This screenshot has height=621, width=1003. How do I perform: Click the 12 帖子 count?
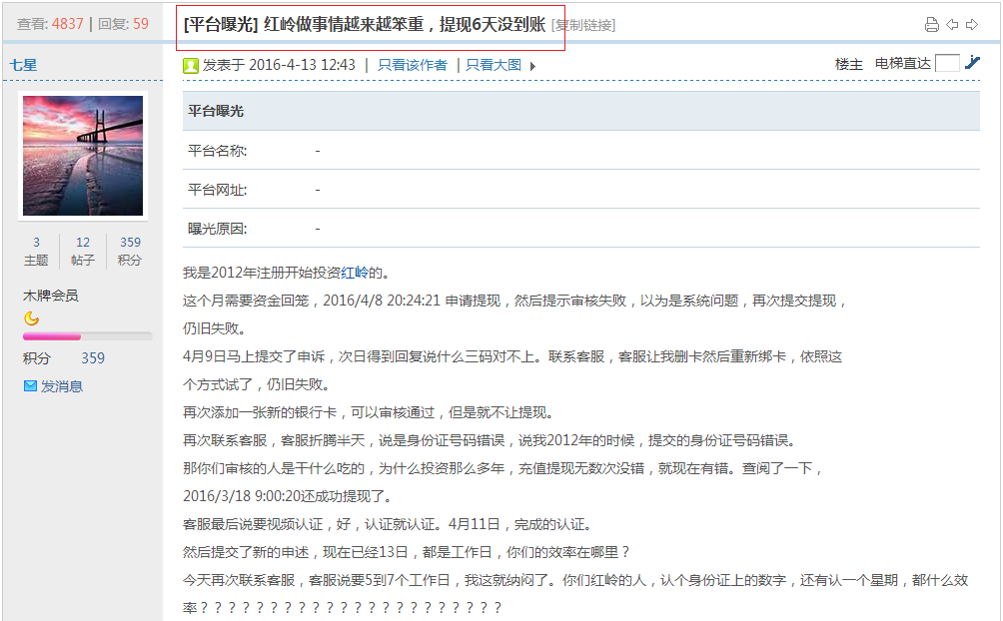pyautogui.click(x=83, y=251)
